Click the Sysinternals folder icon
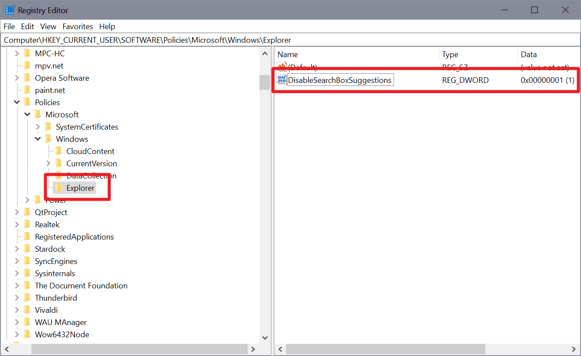Viewport: 581px width, 356px height. pos(28,274)
